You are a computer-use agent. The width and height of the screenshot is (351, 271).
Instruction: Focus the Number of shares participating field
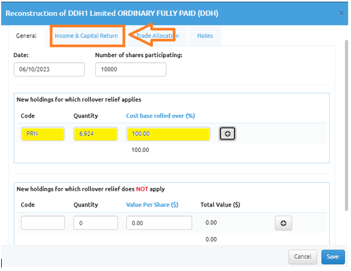pos(130,69)
